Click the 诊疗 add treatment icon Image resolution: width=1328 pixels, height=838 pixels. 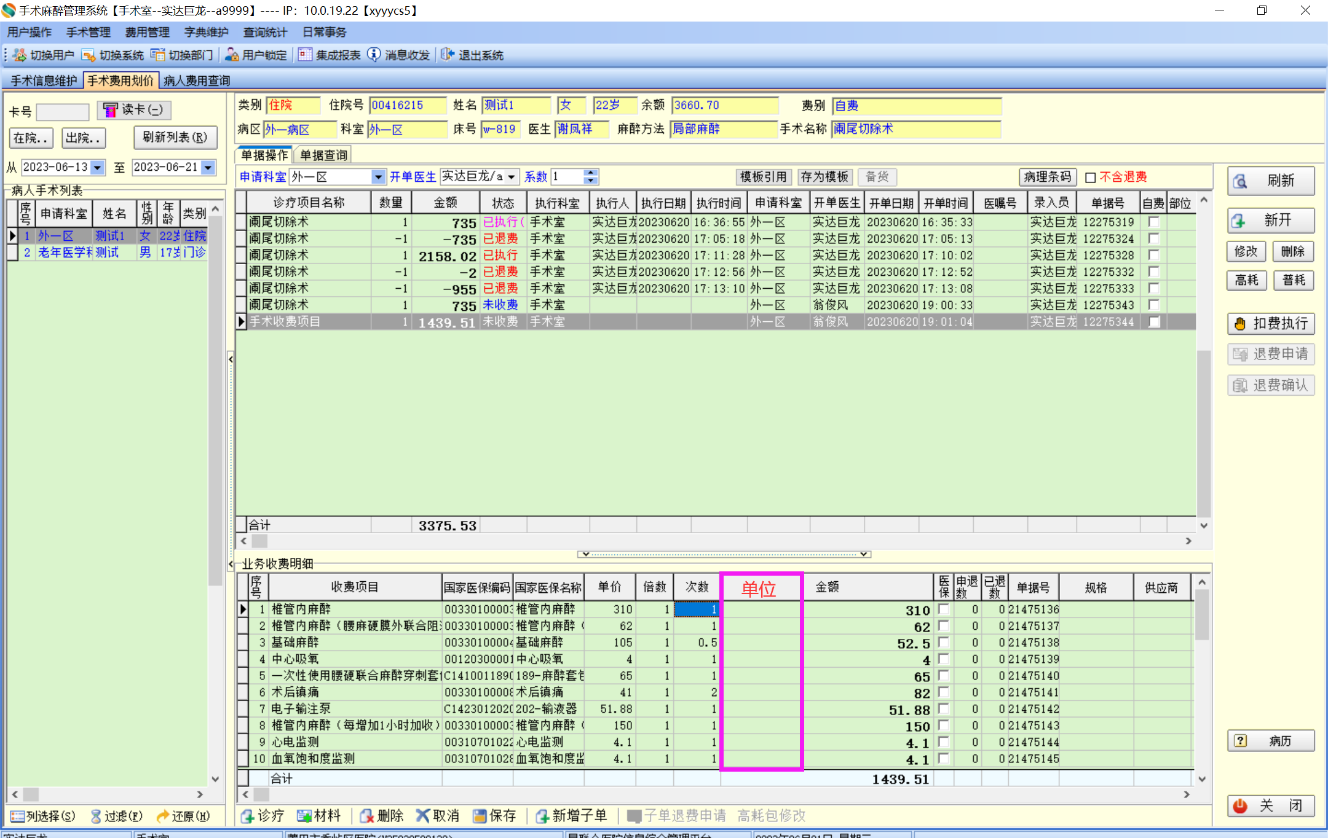248,816
